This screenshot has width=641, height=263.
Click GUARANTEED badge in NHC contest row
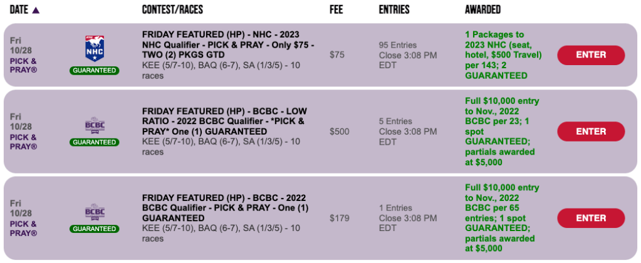coord(94,70)
